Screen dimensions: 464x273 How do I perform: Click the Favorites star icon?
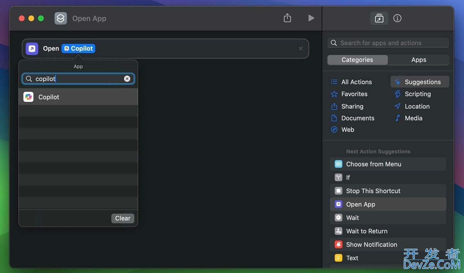pyautogui.click(x=334, y=94)
